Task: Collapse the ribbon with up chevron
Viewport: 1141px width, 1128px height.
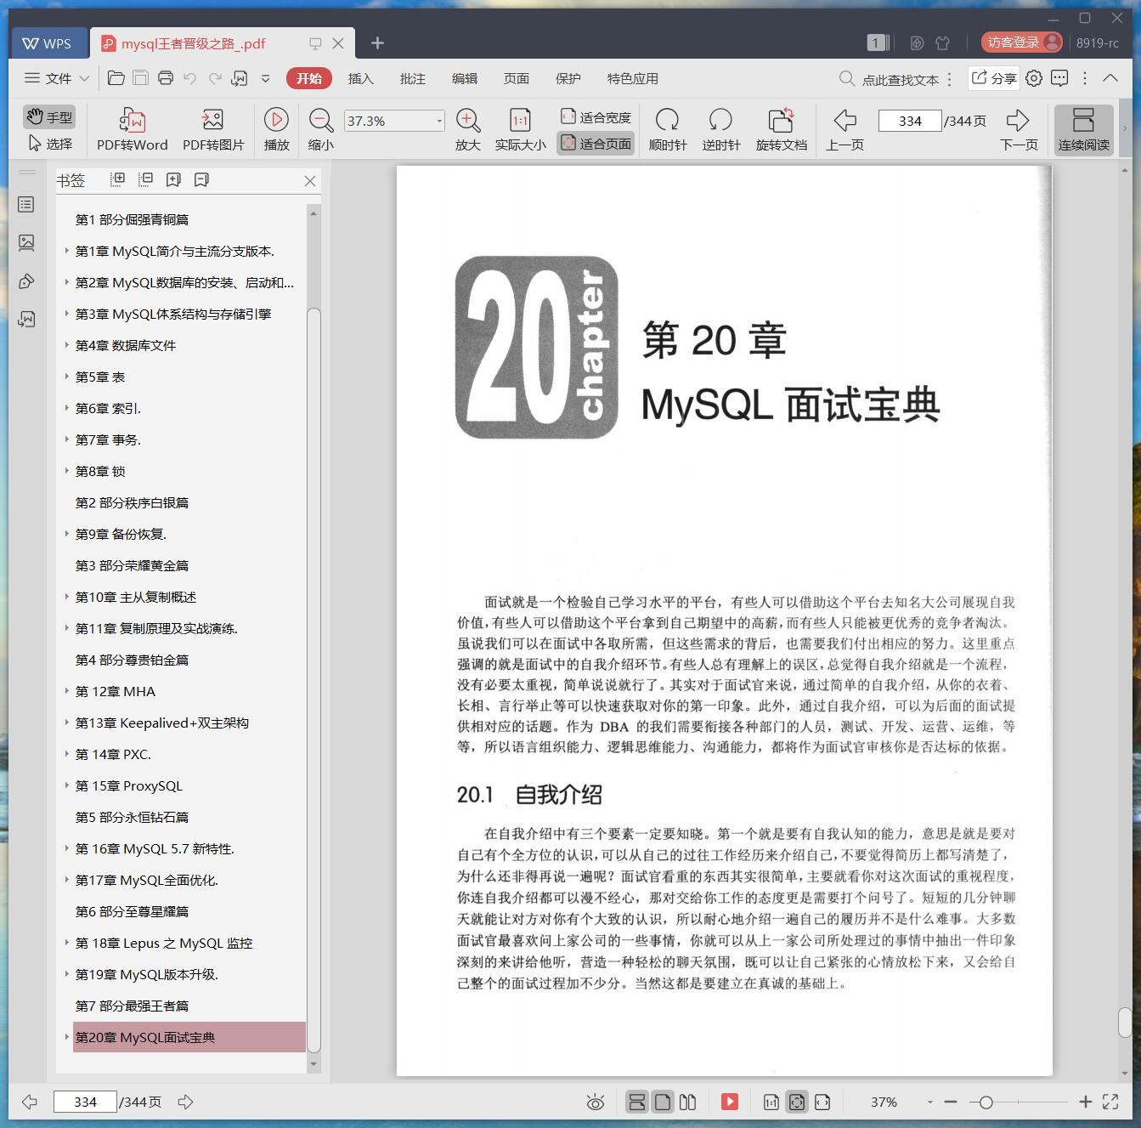Action: click(x=1110, y=77)
